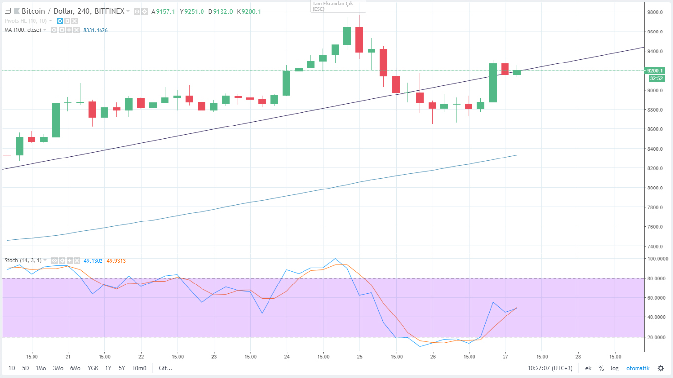Click the MA value 8331.1626

click(96, 30)
